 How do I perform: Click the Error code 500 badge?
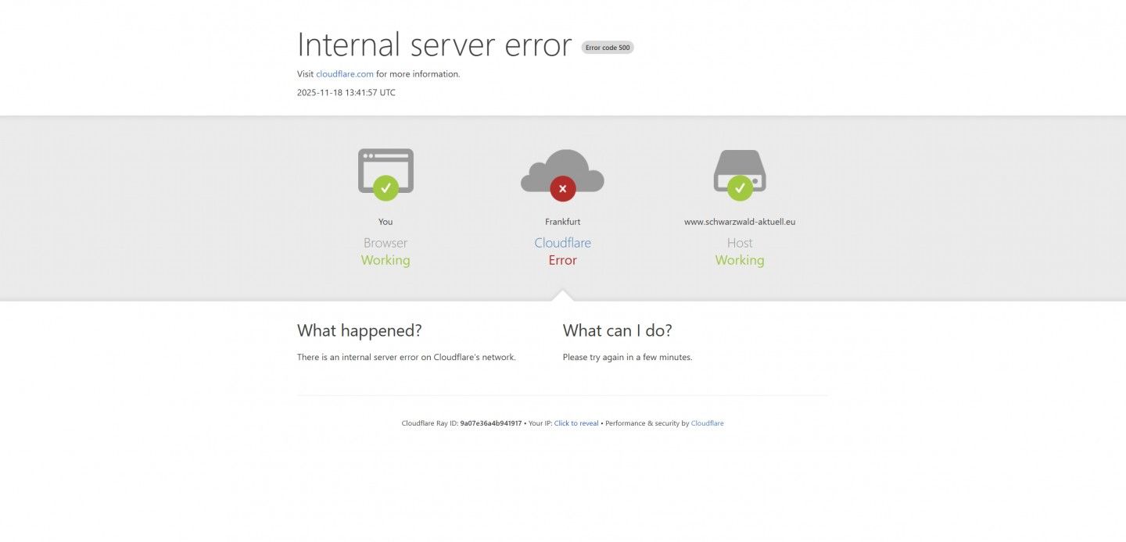click(x=608, y=48)
